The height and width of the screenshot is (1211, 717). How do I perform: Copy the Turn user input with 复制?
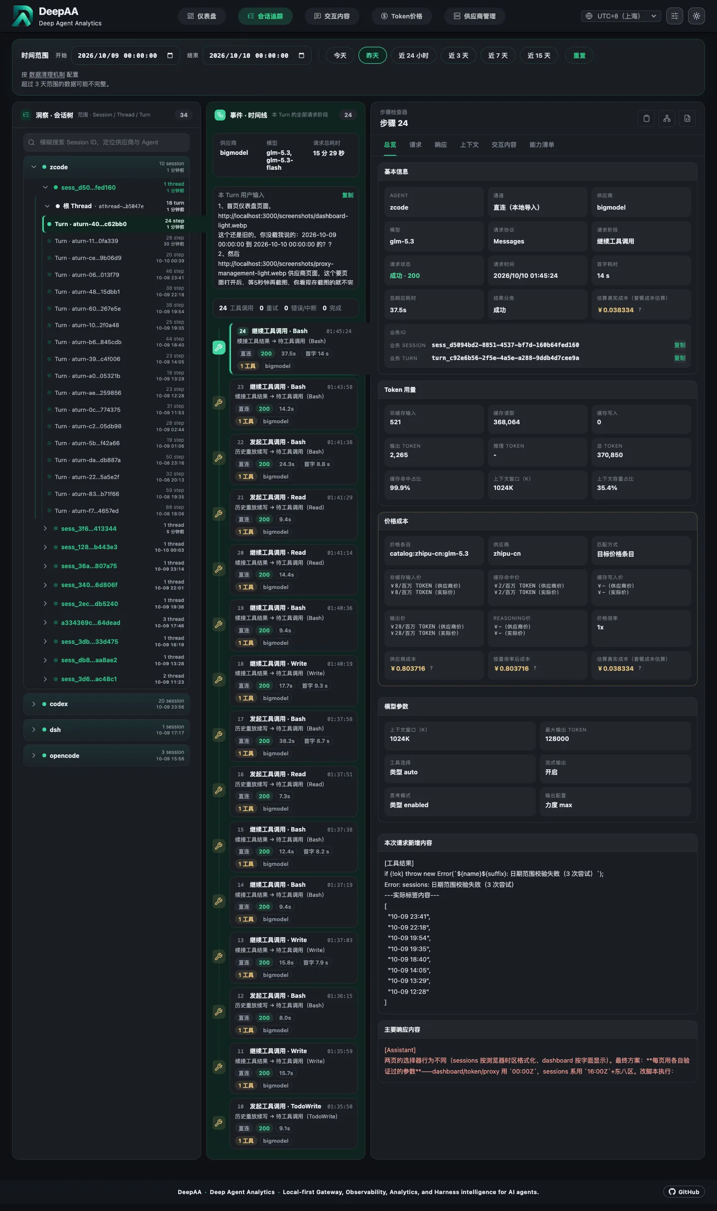pyautogui.click(x=348, y=195)
